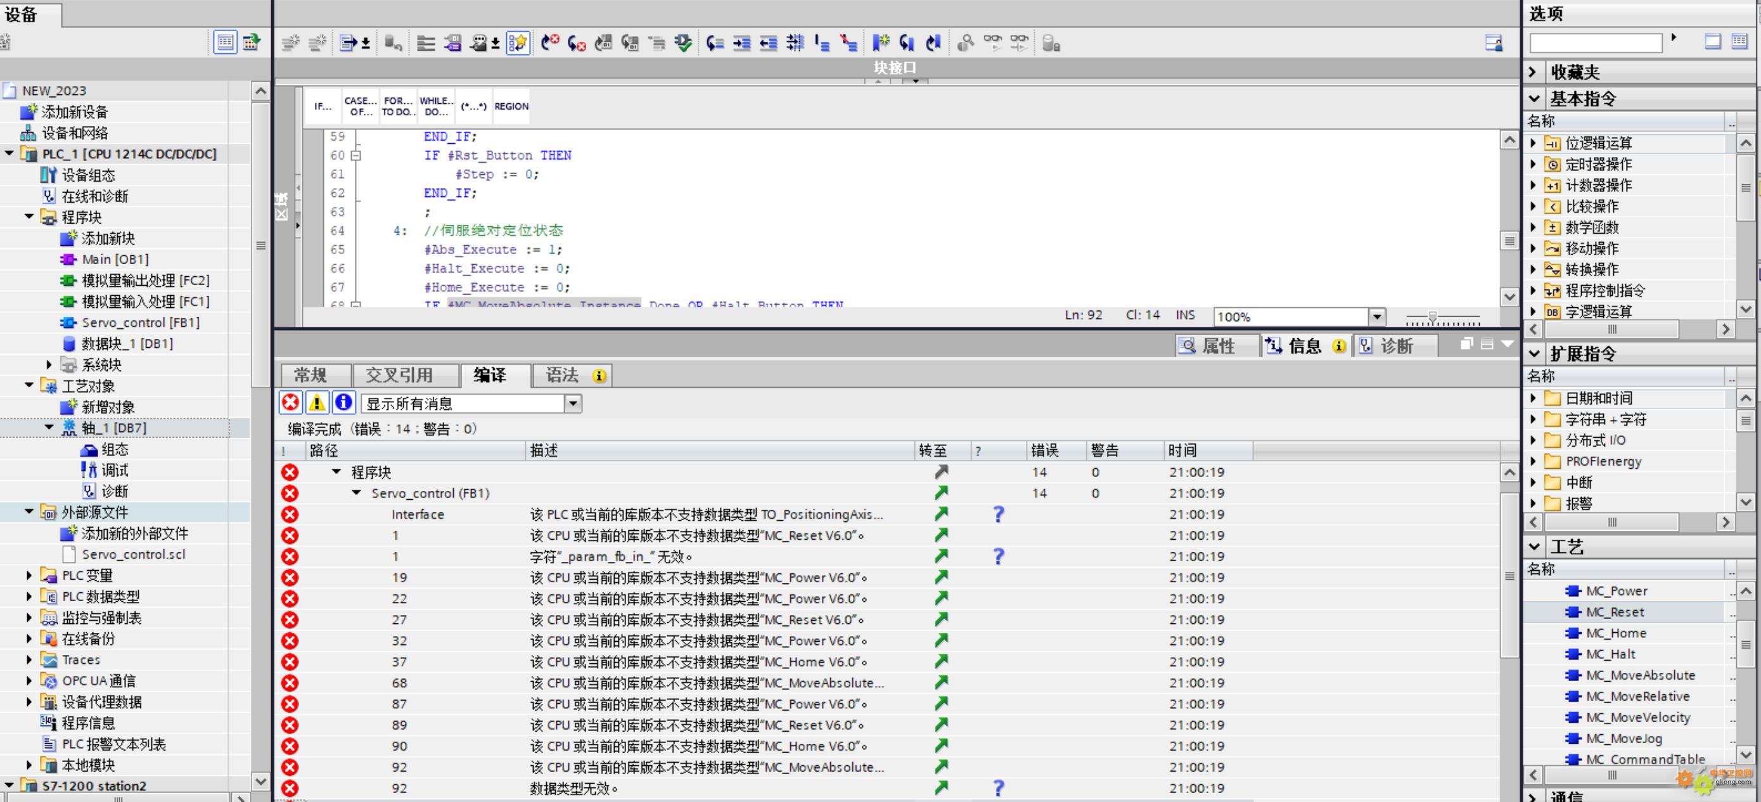The width and height of the screenshot is (1761, 802).
Task: Switch to the 语法 tab
Action: coord(572,375)
